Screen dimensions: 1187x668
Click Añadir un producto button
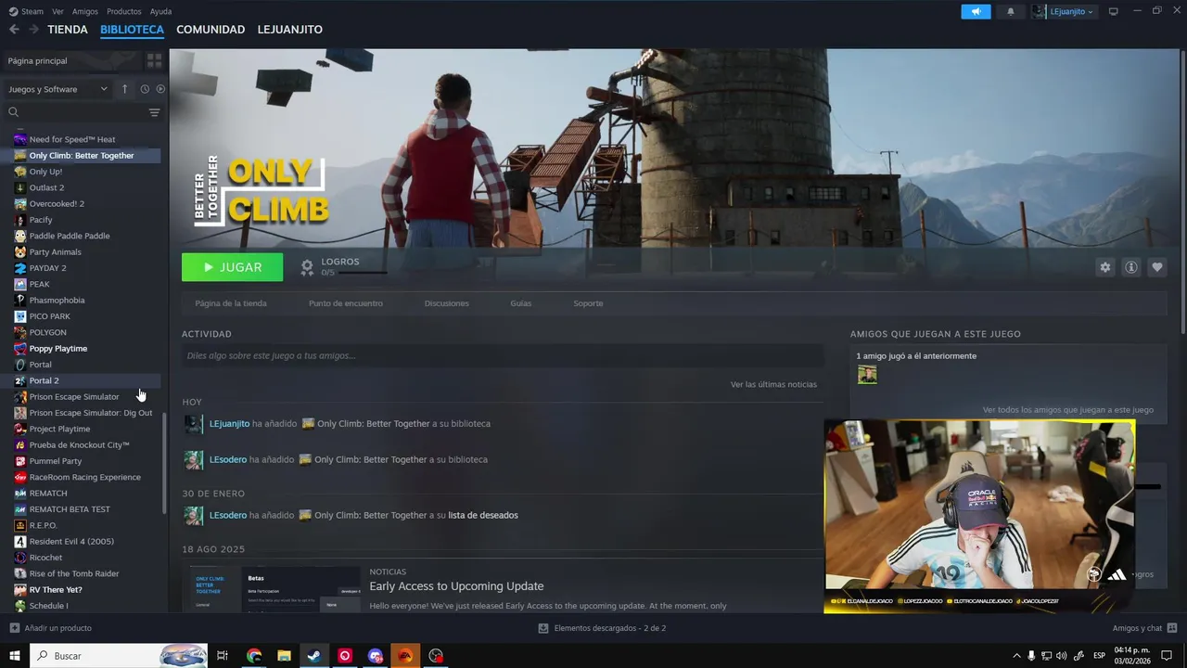click(50, 628)
